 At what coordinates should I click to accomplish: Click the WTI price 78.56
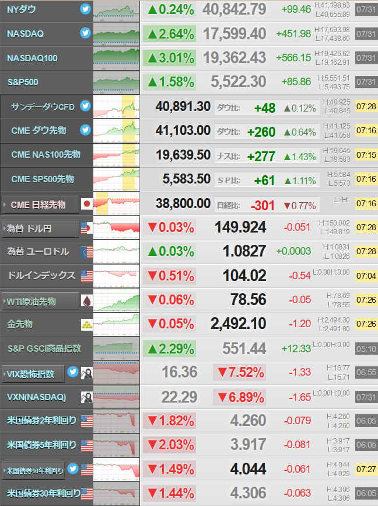coord(248,300)
